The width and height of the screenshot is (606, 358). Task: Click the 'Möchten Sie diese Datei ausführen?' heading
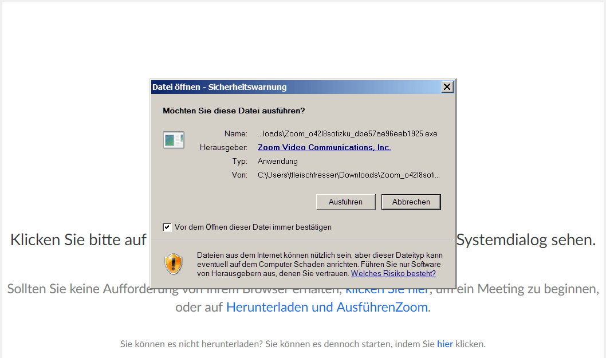click(x=234, y=111)
